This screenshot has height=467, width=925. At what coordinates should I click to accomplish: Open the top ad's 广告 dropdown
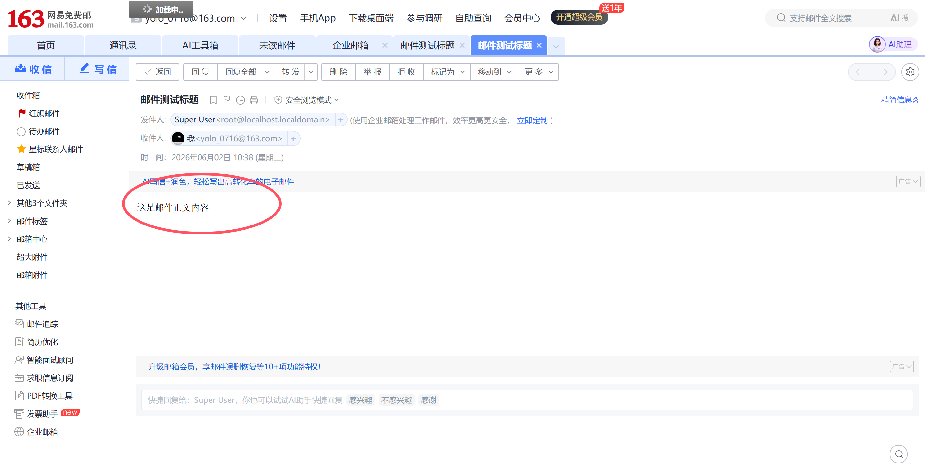pyautogui.click(x=908, y=182)
